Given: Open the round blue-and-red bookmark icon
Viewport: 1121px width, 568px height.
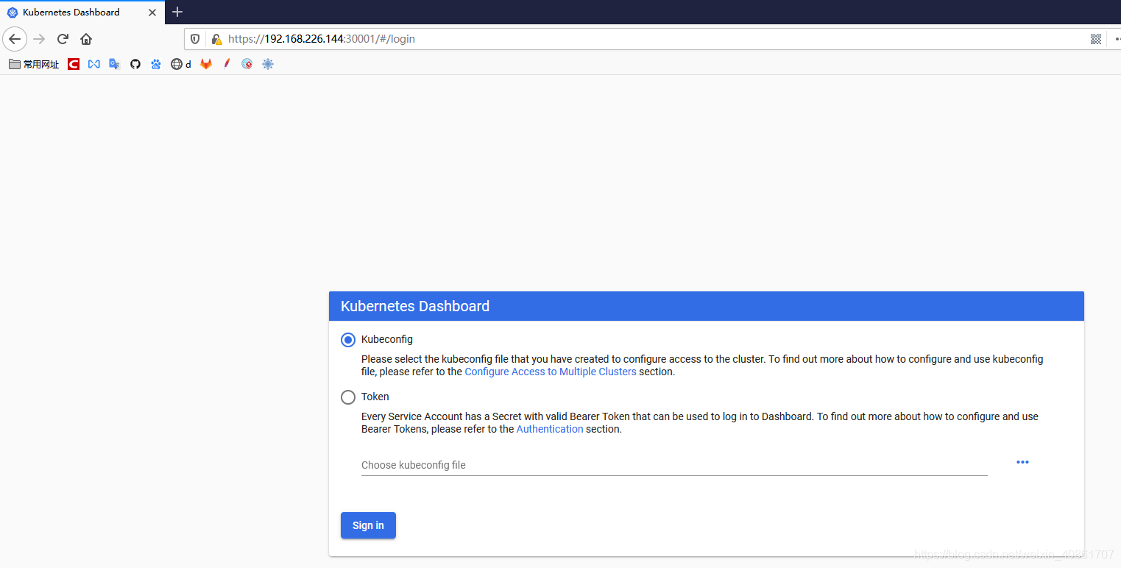Looking at the screenshot, I should tap(247, 64).
